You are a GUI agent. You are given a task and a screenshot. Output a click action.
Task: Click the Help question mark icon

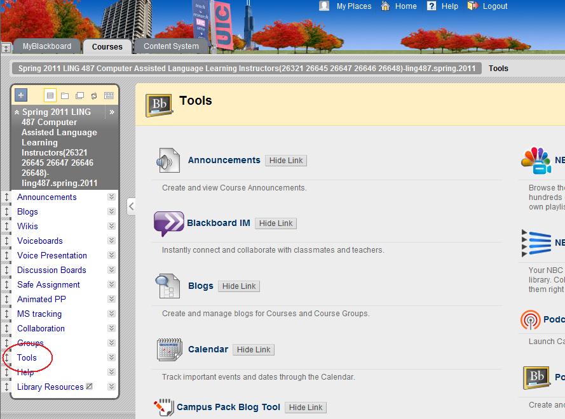[x=432, y=6]
